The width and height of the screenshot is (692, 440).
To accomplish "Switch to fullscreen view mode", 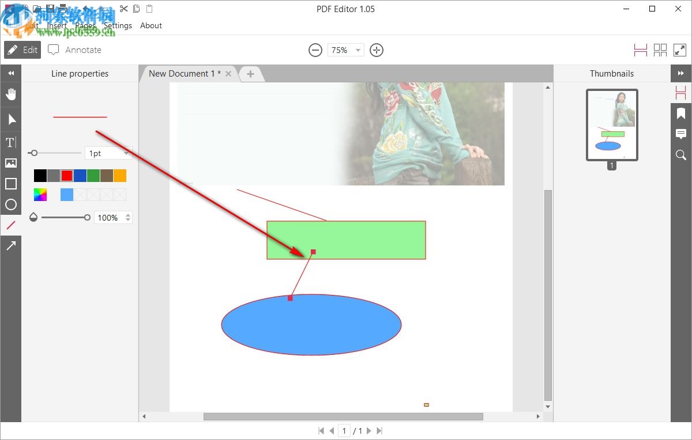I will [x=680, y=50].
